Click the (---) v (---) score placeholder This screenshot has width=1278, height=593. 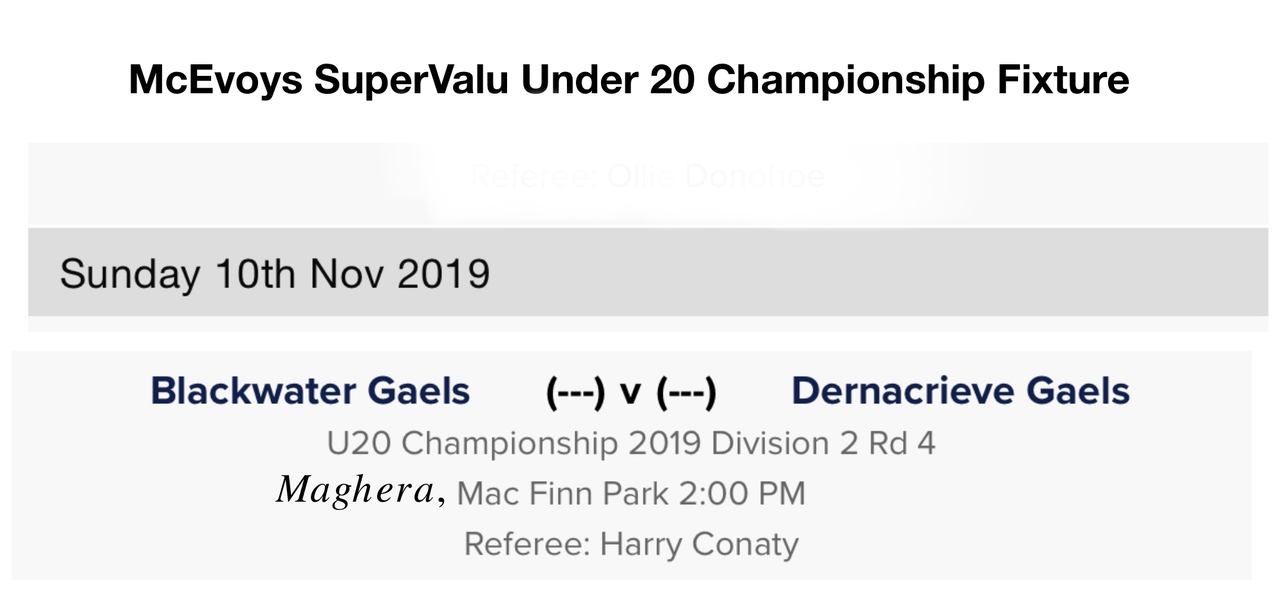click(631, 392)
